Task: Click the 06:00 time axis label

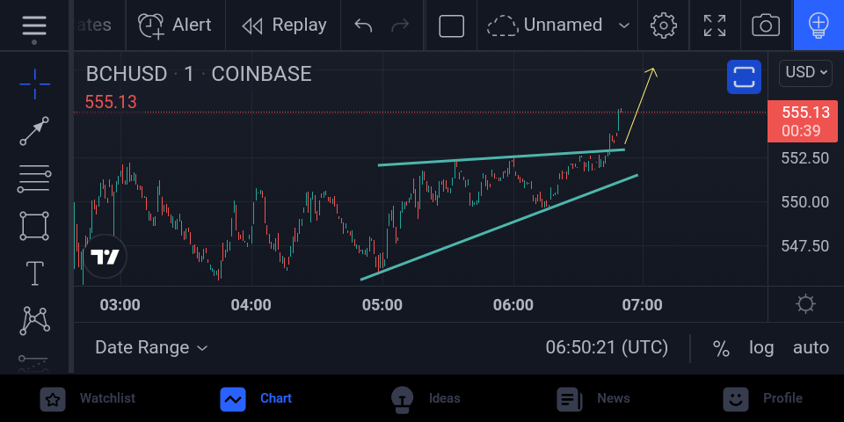Action: (513, 305)
